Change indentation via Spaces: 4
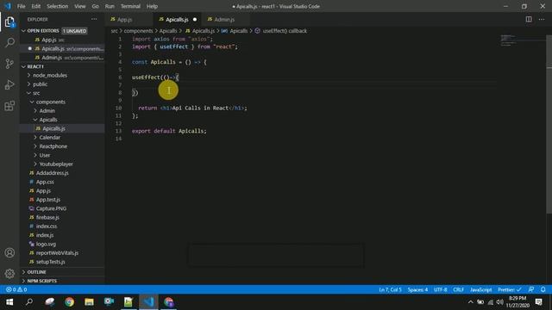The height and width of the screenshot is (310, 552). point(417,289)
